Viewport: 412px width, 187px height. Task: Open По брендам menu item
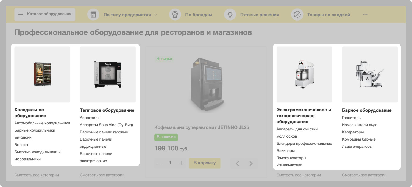tap(199, 15)
